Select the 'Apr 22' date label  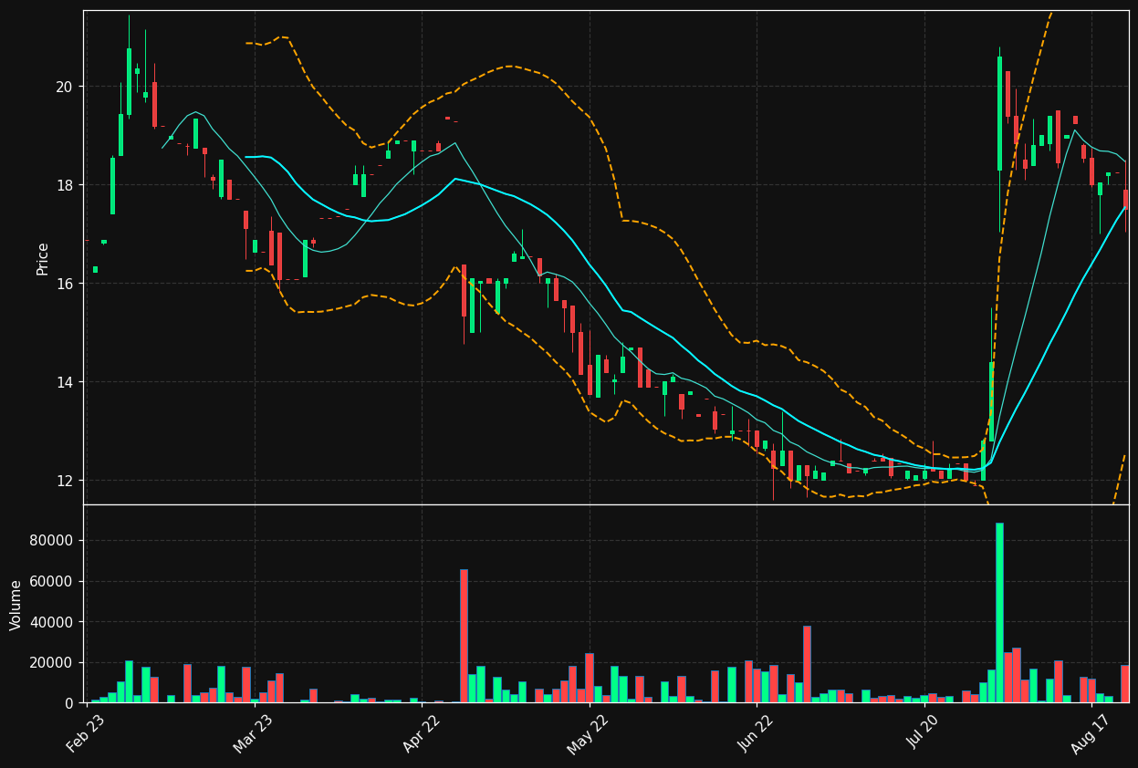click(x=422, y=733)
